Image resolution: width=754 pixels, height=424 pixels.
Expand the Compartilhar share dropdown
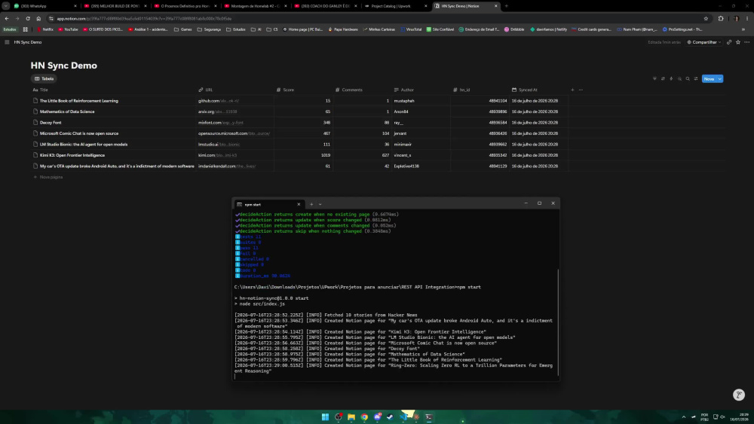coord(704,42)
